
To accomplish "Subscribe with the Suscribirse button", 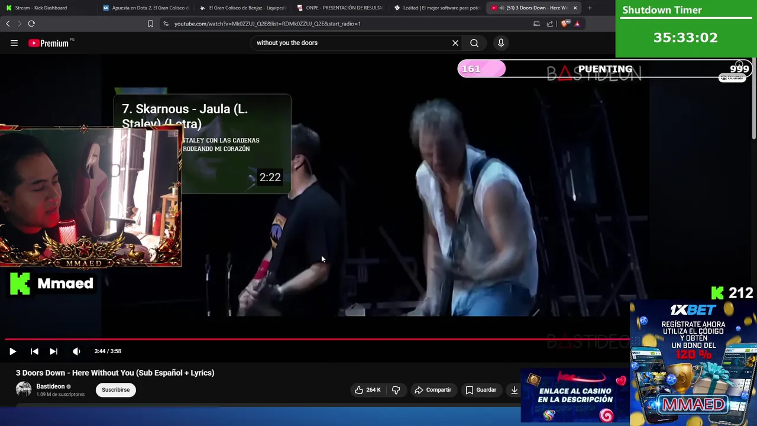I will [x=116, y=390].
